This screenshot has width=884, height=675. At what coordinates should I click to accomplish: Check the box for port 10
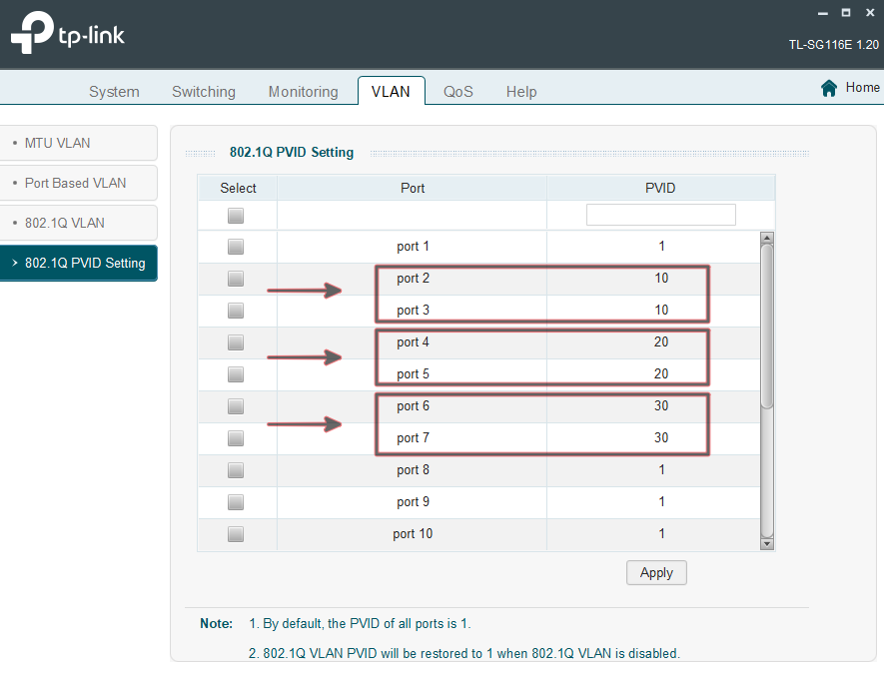[236, 534]
